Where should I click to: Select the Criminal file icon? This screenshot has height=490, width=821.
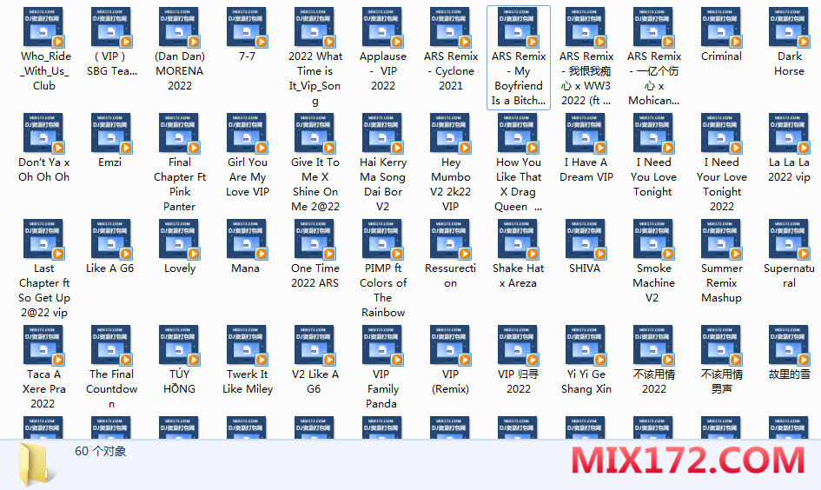pyautogui.click(x=721, y=27)
